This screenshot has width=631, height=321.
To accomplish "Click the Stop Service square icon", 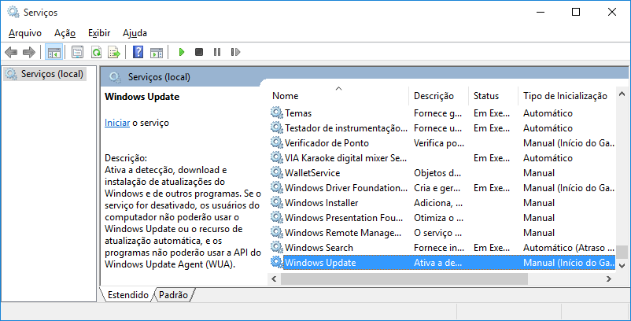I will tap(199, 52).
